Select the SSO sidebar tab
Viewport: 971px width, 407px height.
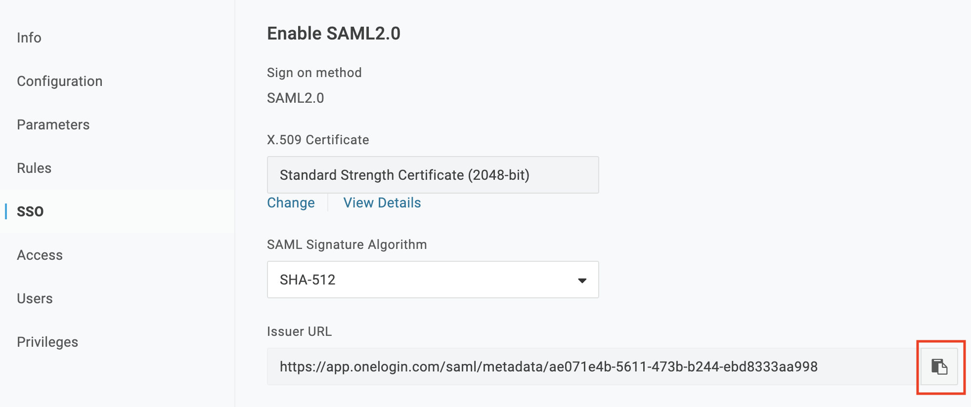tap(30, 211)
